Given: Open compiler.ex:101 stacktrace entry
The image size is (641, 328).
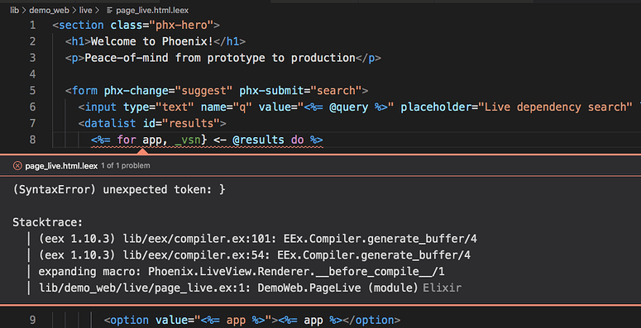Looking at the screenshot, I should (x=258, y=239).
